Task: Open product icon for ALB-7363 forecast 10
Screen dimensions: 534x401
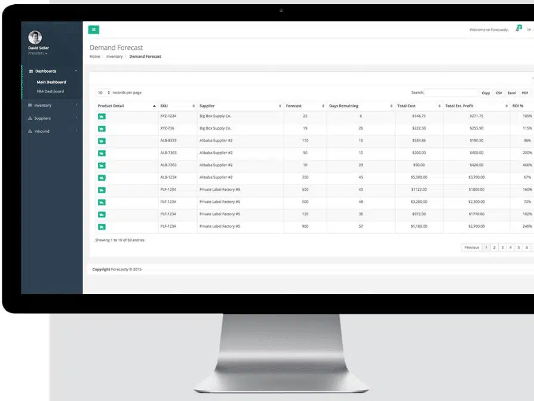Action: click(x=102, y=165)
